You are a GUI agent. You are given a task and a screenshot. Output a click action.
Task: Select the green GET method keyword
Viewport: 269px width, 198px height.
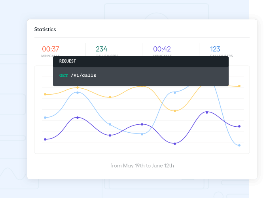[64, 75]
